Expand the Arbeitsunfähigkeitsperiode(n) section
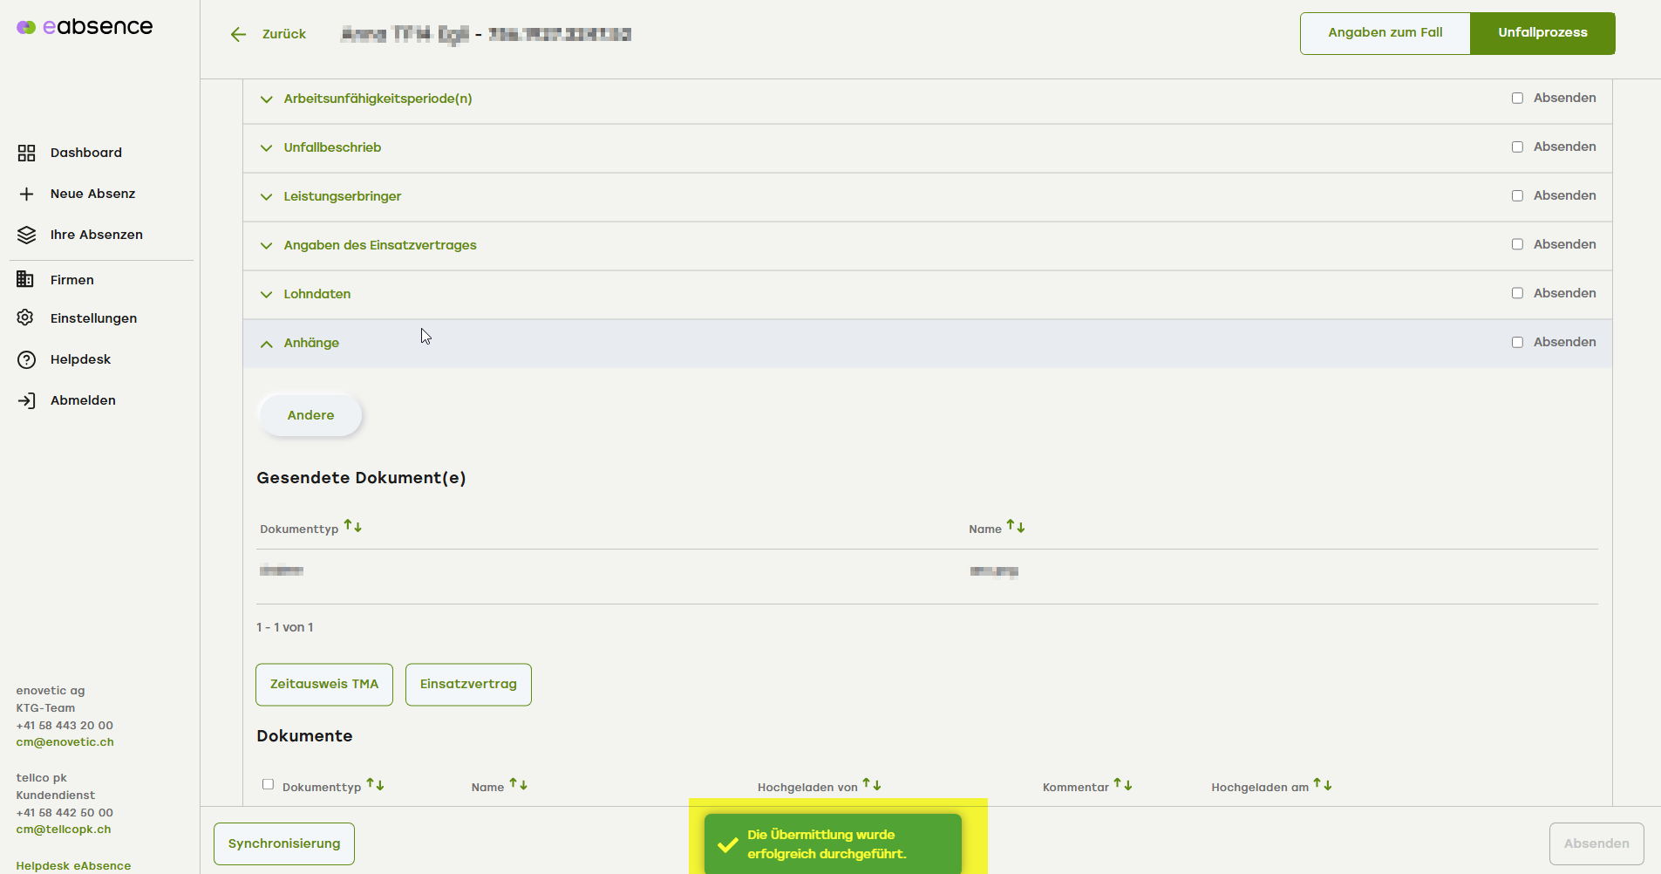This screenshot has height=874, width=1661. [378, 99]
